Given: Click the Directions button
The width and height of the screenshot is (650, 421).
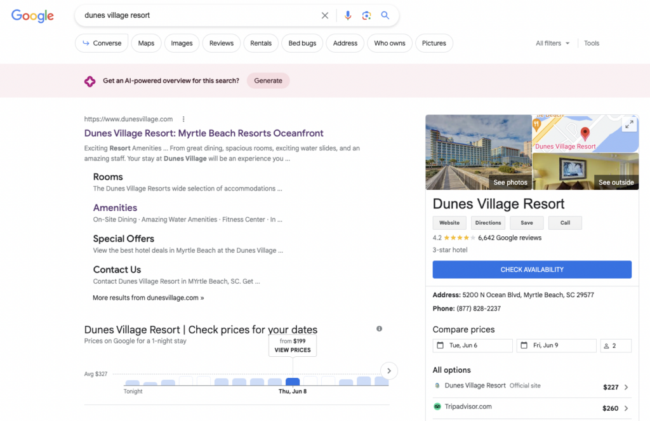Looking at the screenshot, I should [x=488, y=223].
